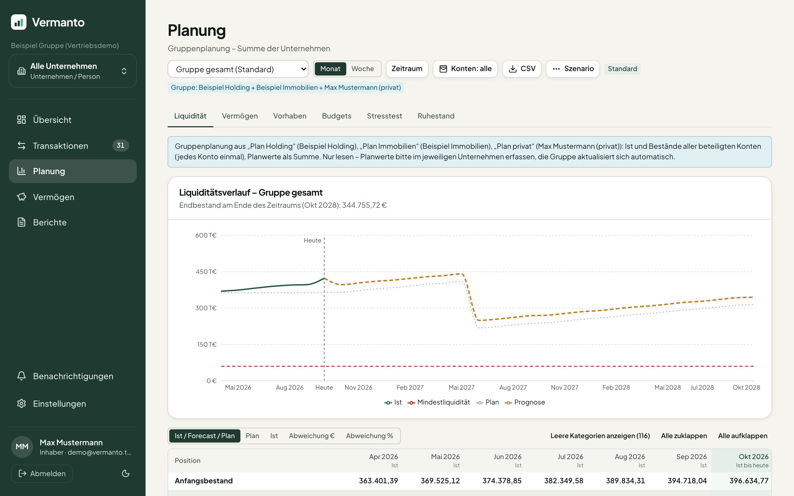The image size is (794, 496).
Task: Download the CSV export
Action: tap(522, 69)
